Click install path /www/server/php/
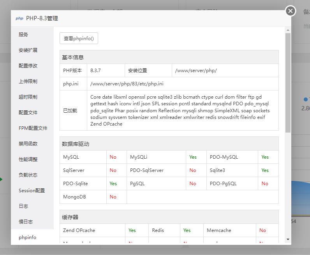The image size is (310, 255). tap(196, 71)
